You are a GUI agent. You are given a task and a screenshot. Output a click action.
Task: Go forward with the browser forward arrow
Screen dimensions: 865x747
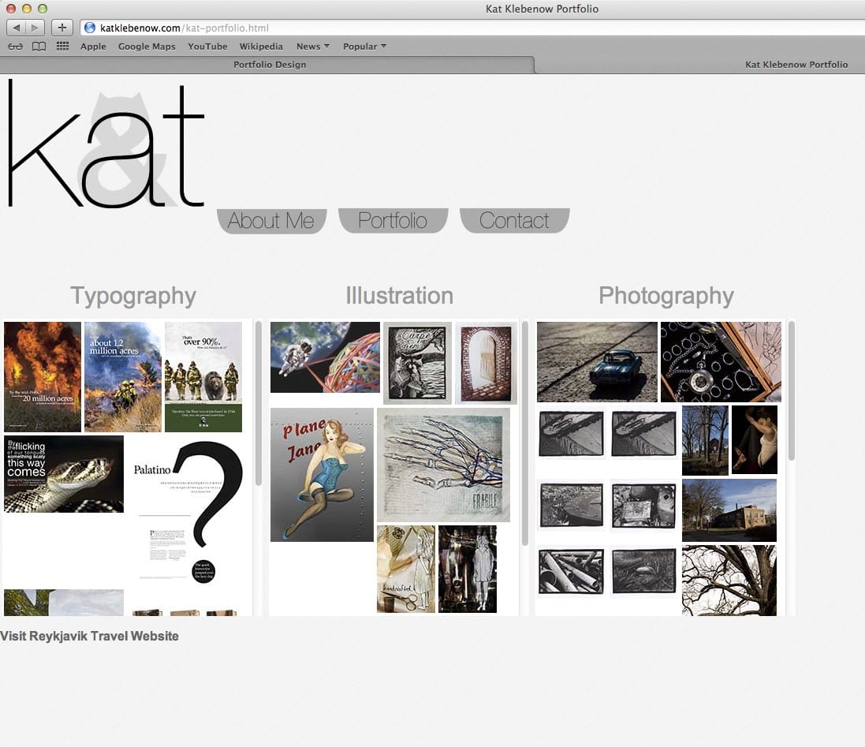tap(35, 27)
